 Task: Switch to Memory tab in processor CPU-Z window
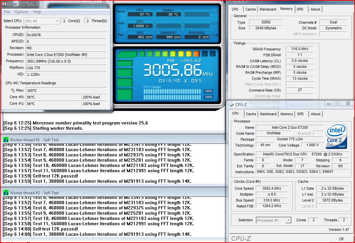point(287,114)
